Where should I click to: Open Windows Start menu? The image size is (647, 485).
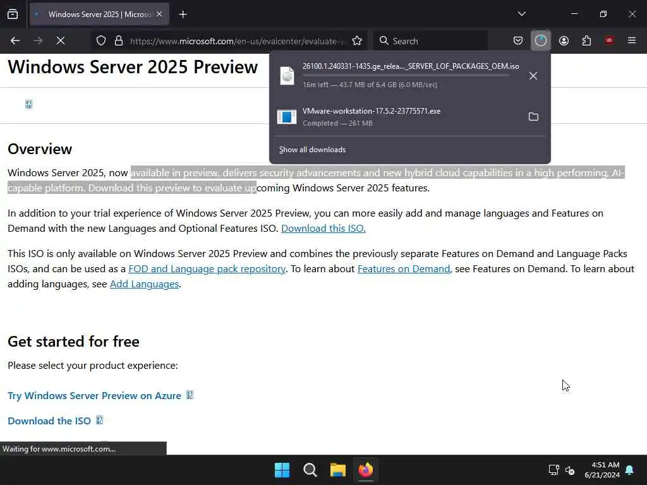[x=282, y=470]
